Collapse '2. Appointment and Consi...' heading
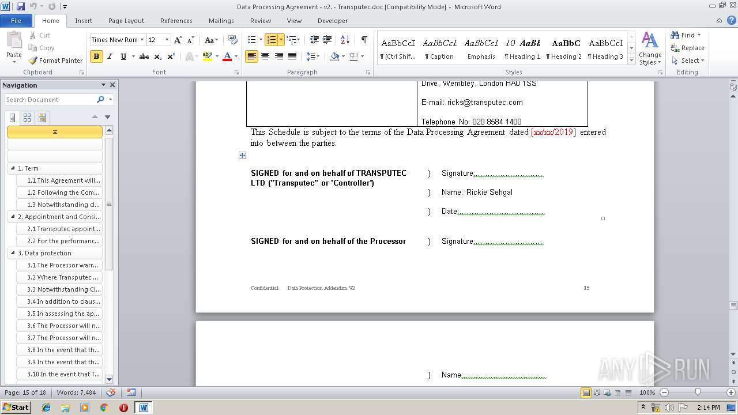This screenshot has height=415, width=738. click(x=13, y=217)
